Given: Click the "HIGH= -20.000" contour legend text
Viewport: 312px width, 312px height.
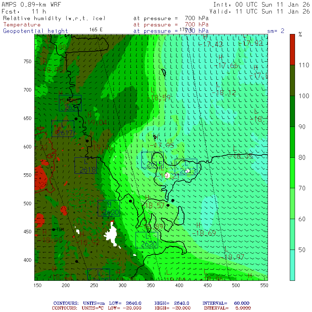Looking at the screenshot, I should point(173,308).
